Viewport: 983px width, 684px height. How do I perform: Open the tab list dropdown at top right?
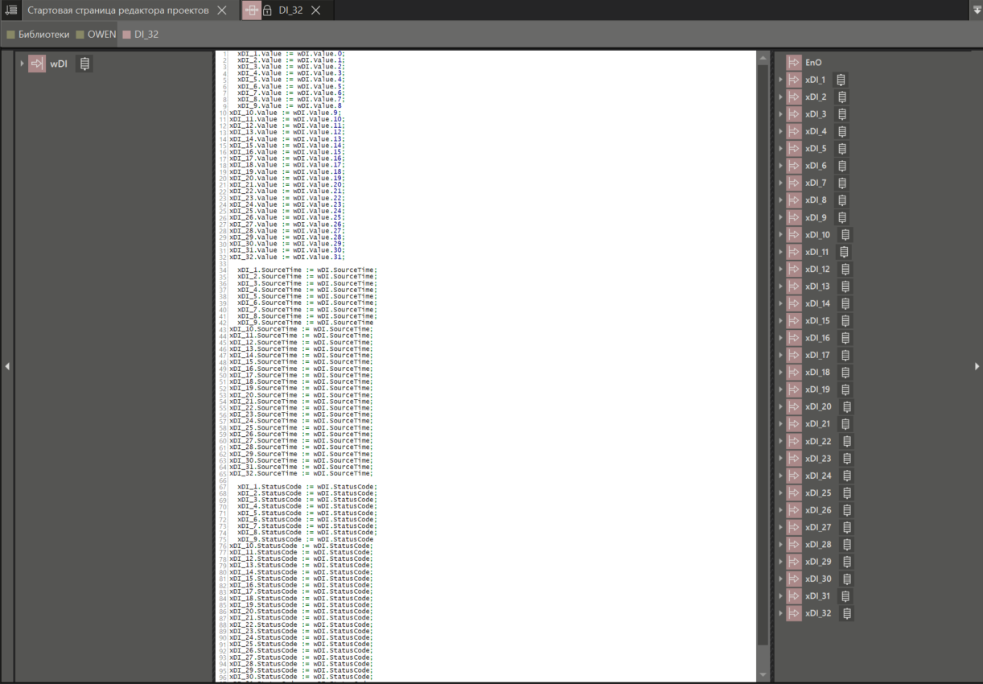[977, 10]
